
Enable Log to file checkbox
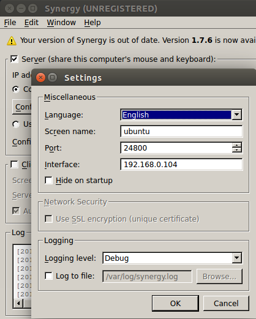pos(48,276)
